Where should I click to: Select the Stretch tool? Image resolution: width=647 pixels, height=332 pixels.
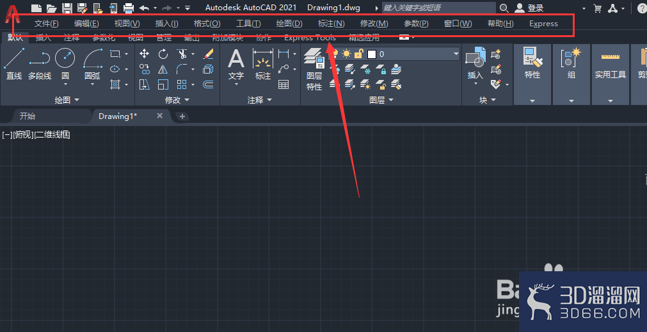click(x=145, y=84)
